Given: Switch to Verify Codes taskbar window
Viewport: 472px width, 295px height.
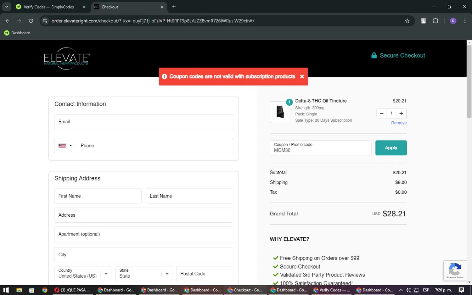Looking at the screenshot, I should pos(332,290).
